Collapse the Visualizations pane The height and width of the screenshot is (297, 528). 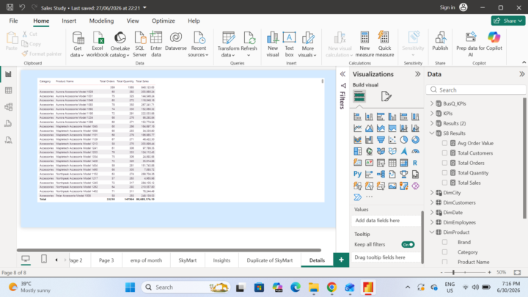click(x=418, y=74)
